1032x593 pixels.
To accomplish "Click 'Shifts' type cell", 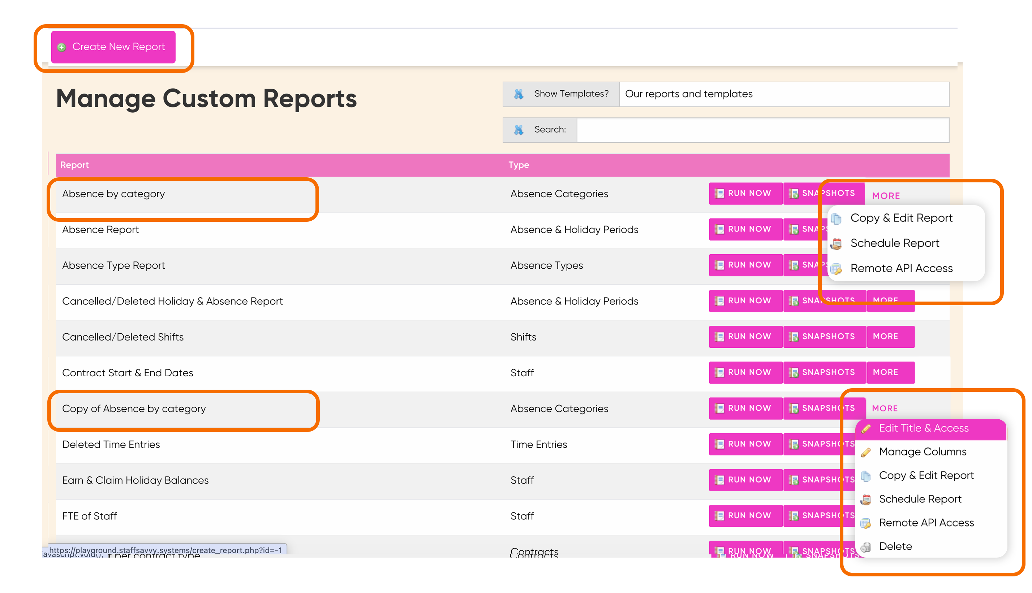I will [523, 337].
